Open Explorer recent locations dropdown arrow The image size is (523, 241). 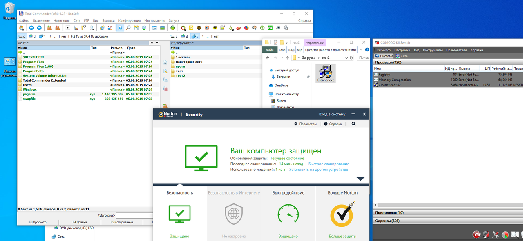282,57
